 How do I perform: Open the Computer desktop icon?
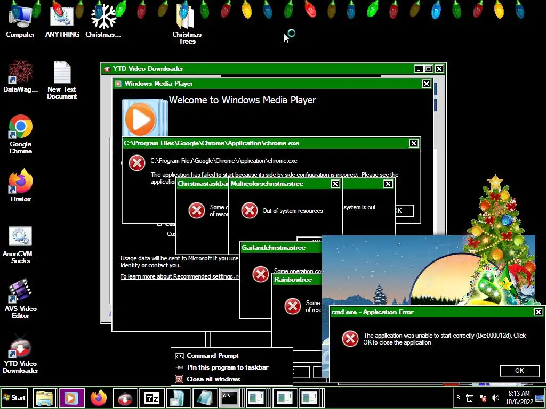20,20
